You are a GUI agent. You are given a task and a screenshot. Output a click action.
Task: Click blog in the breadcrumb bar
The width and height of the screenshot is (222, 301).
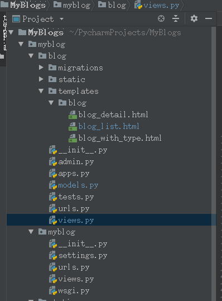pos(117,5)
